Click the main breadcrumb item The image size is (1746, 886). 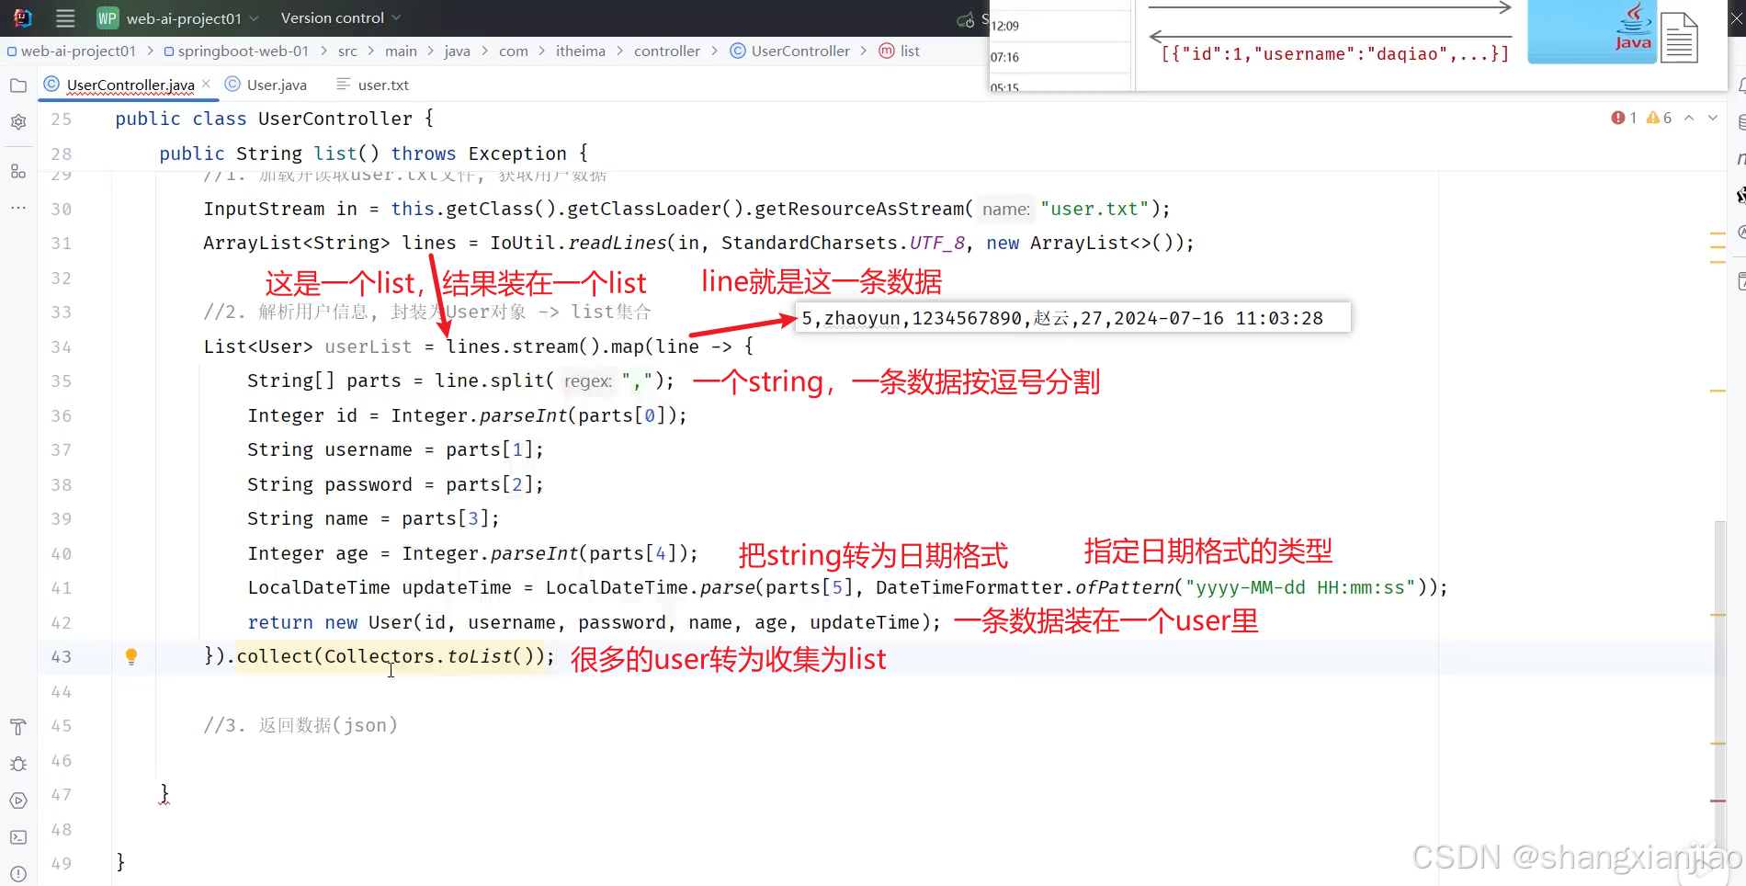401,51
